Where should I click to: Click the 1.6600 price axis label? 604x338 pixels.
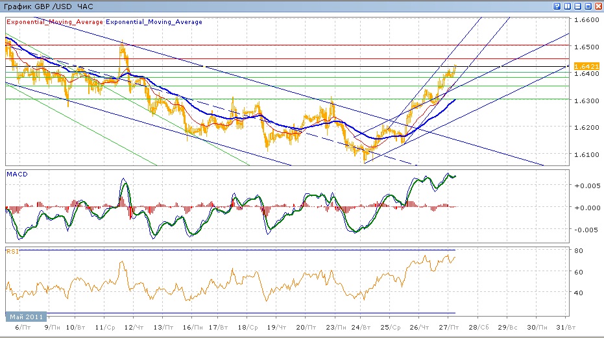pos(586,20)
